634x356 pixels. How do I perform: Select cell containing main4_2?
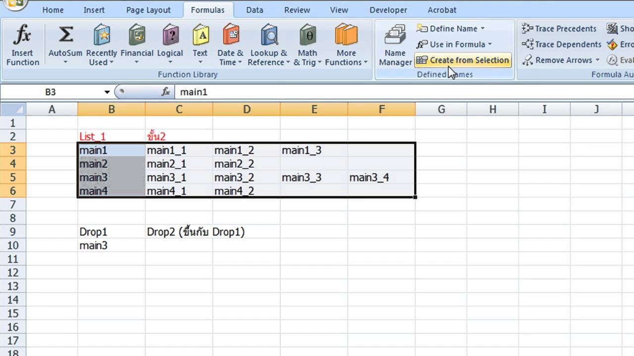coord(246,191)
